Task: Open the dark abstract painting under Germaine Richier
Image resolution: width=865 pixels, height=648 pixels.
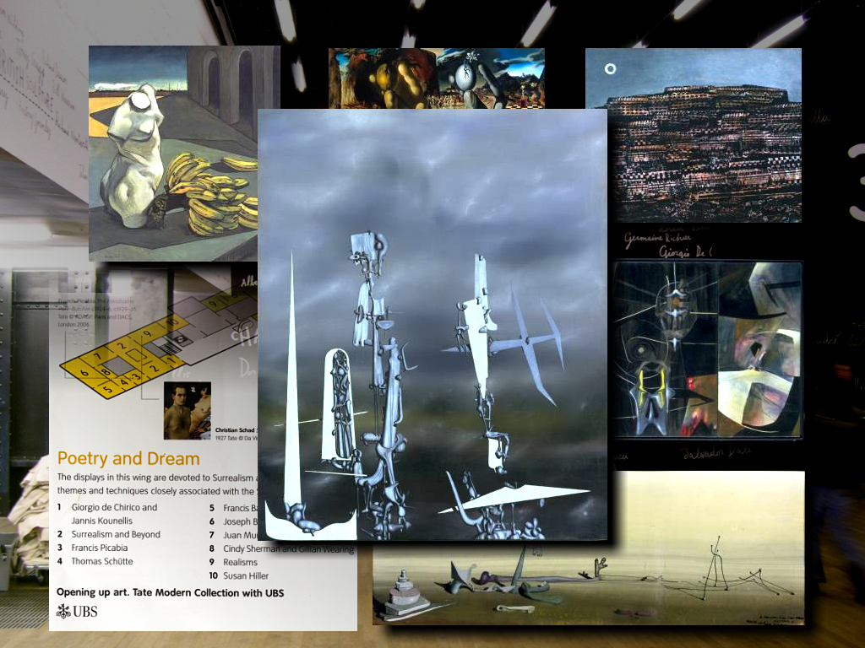Action: coord(708,349)
